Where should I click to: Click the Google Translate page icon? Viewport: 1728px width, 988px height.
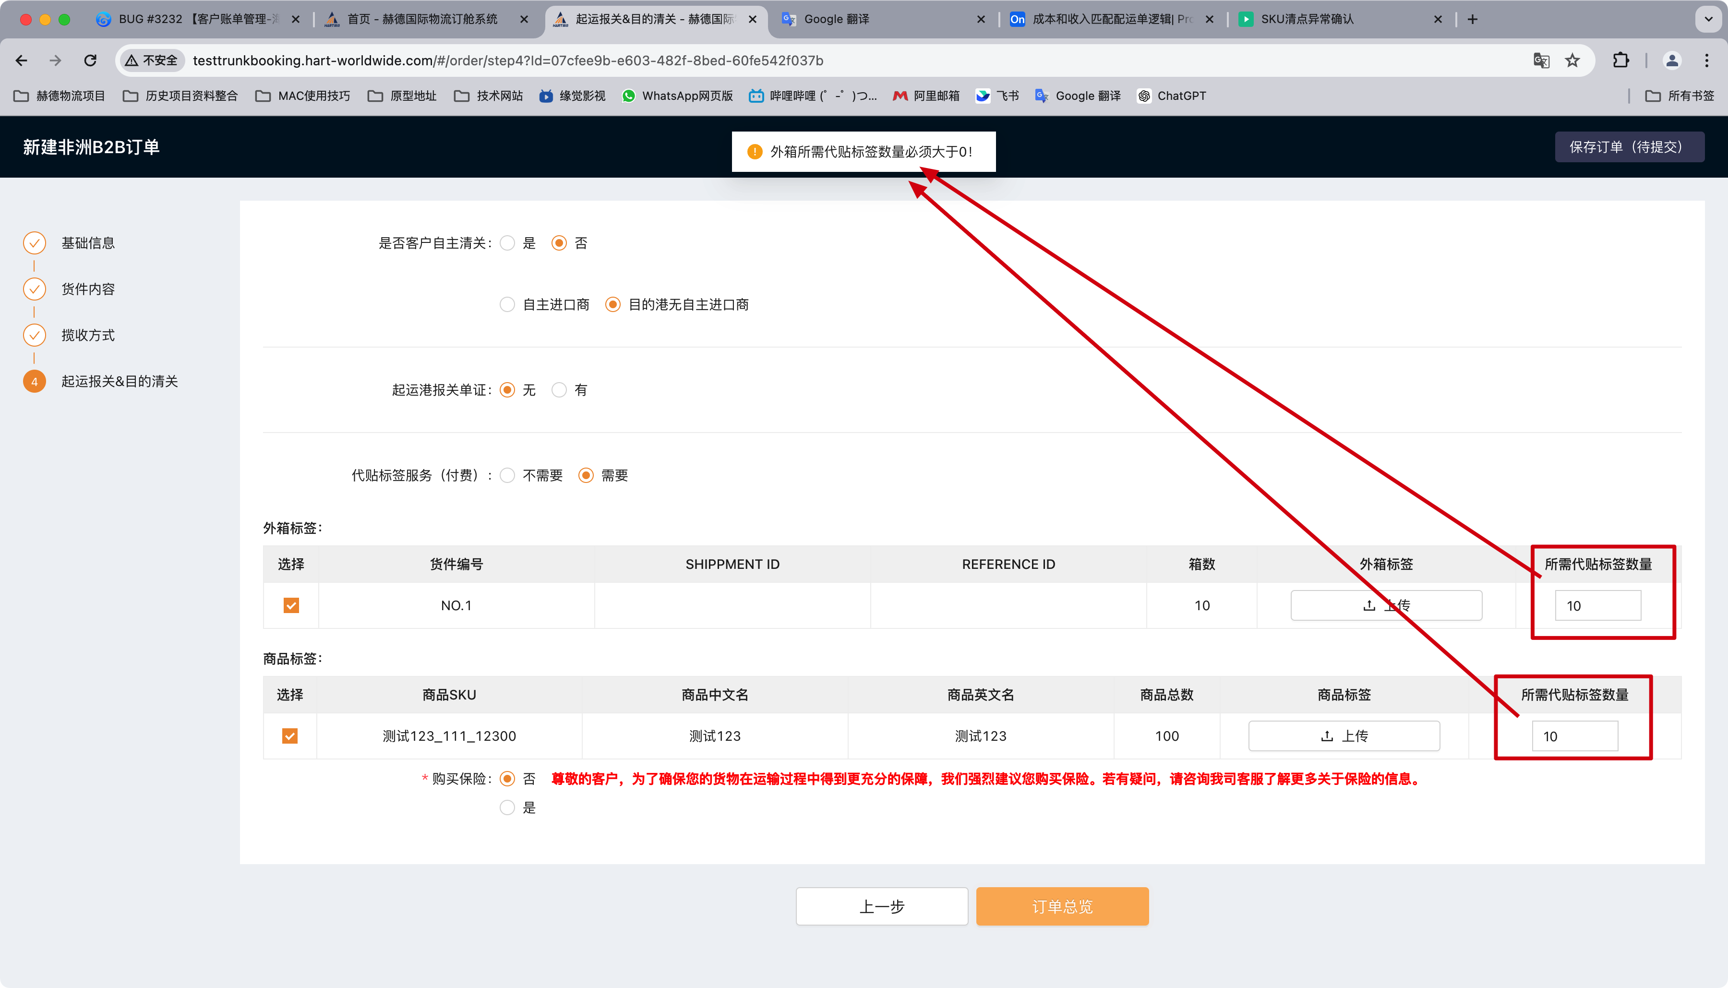pyautogui.click(x=1541, y=60)
